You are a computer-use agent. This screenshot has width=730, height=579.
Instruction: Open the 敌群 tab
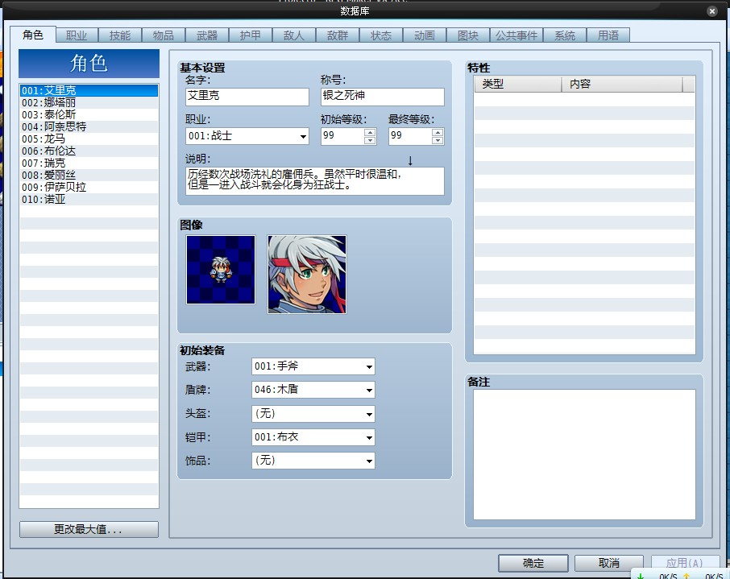click(338, 35)
